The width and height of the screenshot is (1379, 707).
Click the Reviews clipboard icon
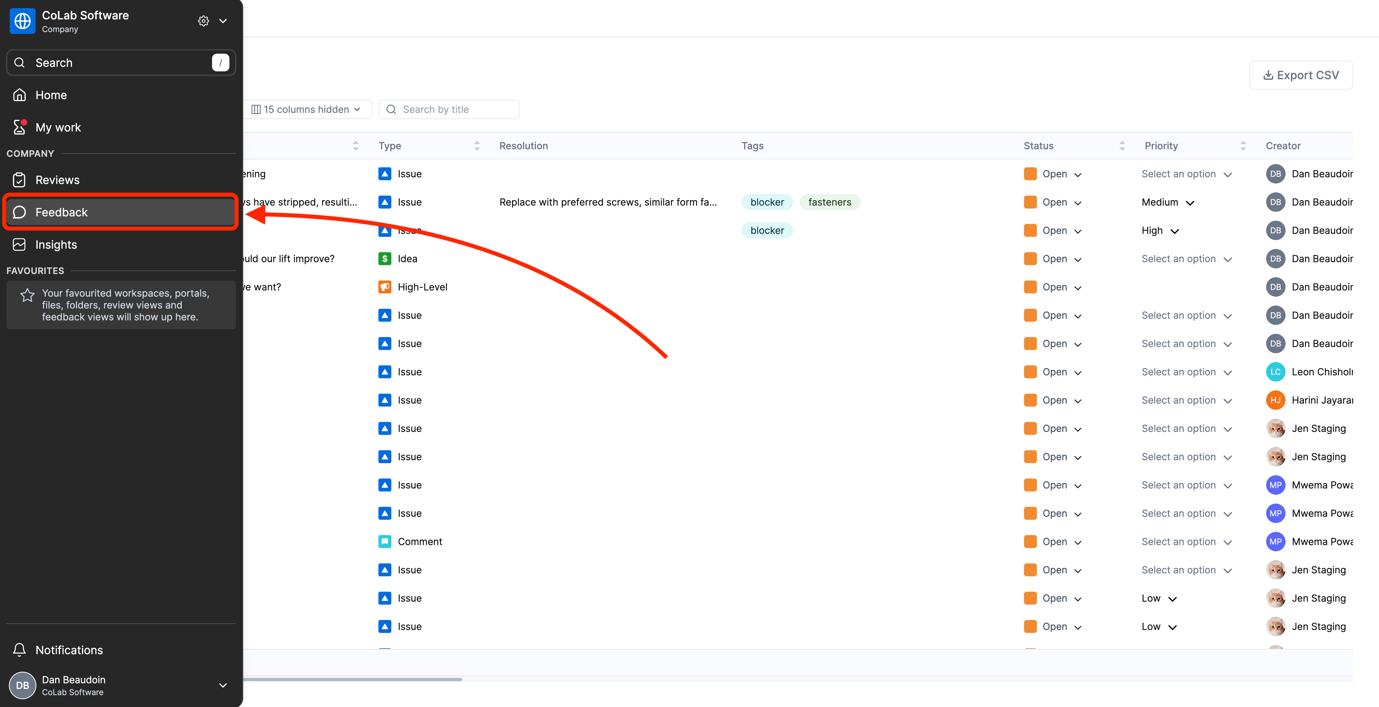pyautogui.click(x=19, y=180)
